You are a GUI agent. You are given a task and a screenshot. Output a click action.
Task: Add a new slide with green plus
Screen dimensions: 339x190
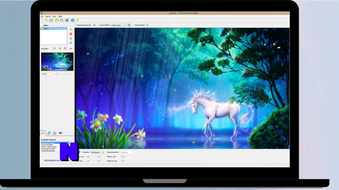(71, 29)
